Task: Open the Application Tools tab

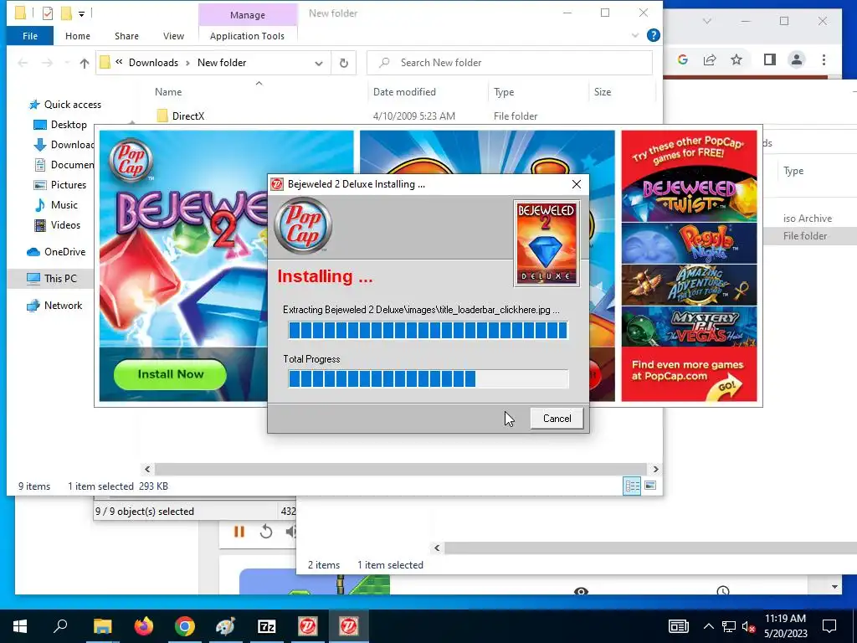Action: pyautogui.click(x=247, y=36)
